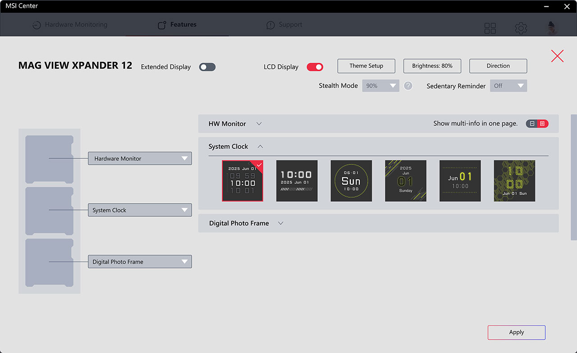Open the Stealth Mode 90% dropdown
The width and height of the screenshot is (577, 353).
click(x=381, y=86)
